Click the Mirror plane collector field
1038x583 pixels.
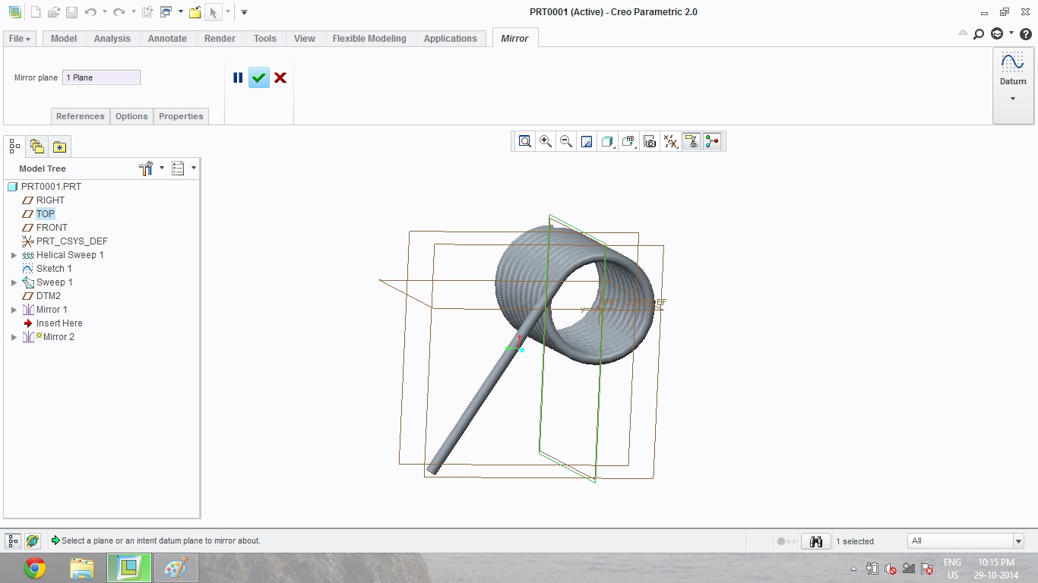[101, 77]
